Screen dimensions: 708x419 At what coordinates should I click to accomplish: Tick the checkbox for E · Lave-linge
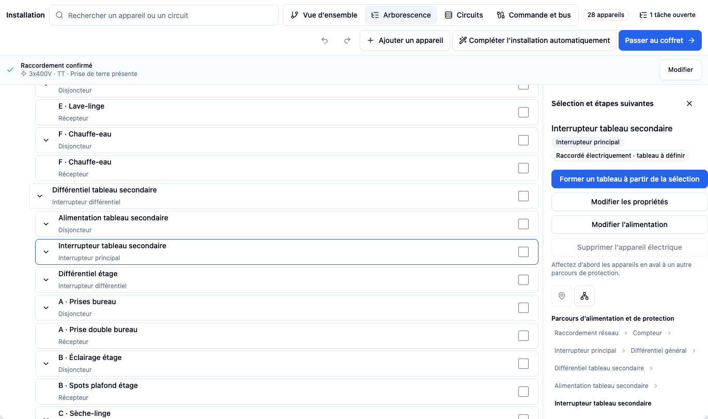pos(524,112)
